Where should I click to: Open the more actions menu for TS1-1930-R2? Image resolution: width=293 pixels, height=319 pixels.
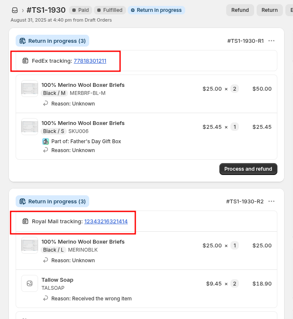[271, 201]
